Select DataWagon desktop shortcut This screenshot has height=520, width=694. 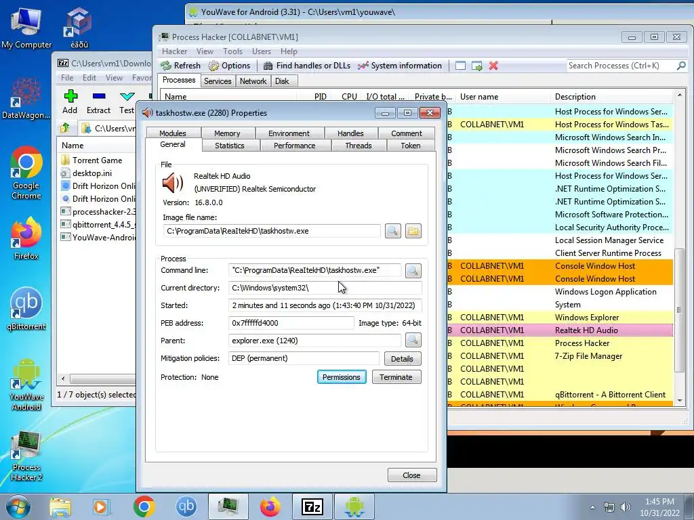(26, 98)
